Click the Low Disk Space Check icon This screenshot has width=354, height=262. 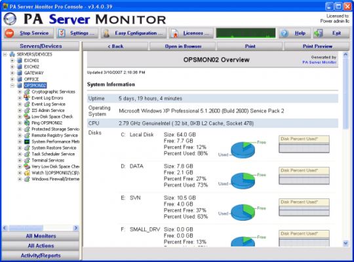pos(27,117)
